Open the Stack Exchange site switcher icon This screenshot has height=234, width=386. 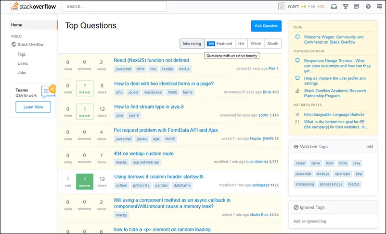coord(379,6)
